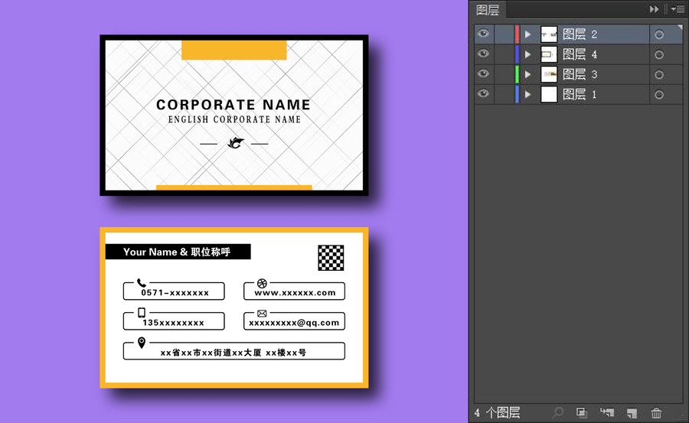
Task: Expand 图层 3 to show sublayers
Action: (x=528, y=74)
